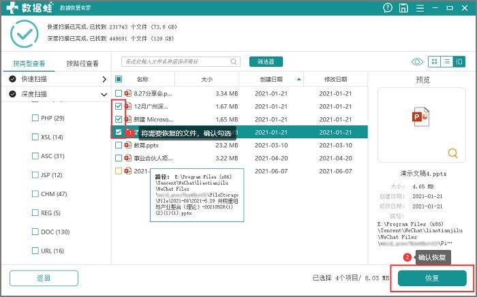Uncheck the 新建 Microso file checkbox
477x297 pixels.
[x=119, y=119]
